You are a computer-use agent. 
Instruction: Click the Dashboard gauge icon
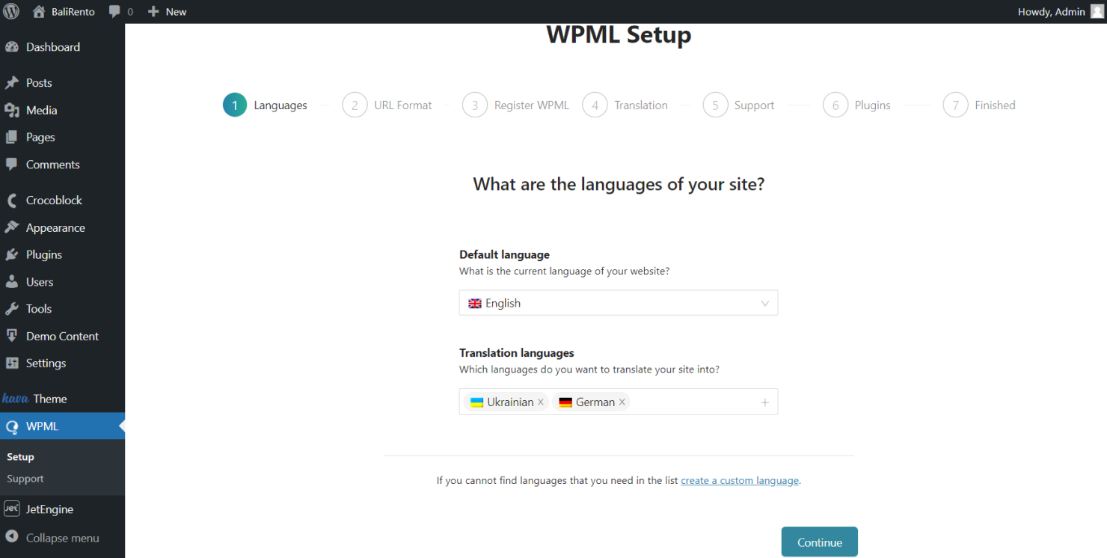[x=12, y=46]
